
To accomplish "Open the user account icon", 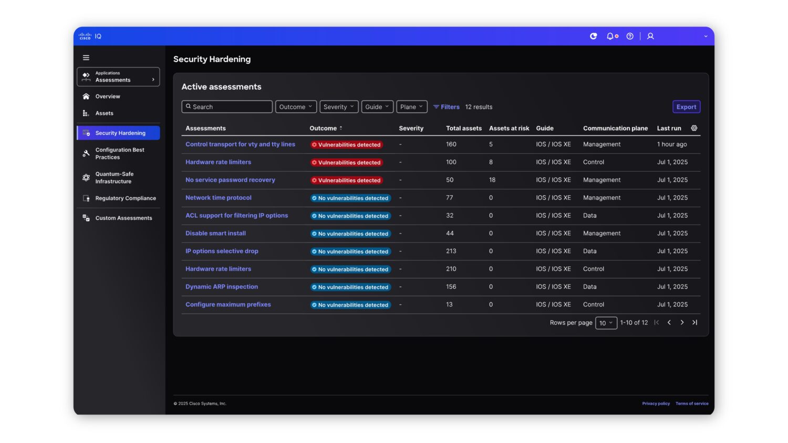I will click(x=650, y=36).
